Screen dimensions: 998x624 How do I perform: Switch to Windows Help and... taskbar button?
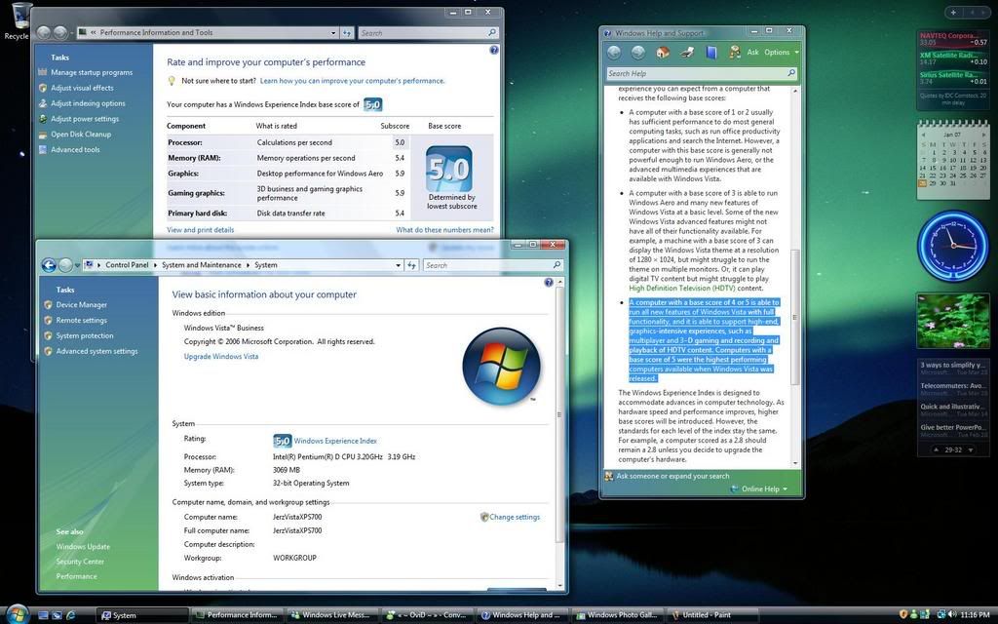click(x=522, y=615)
